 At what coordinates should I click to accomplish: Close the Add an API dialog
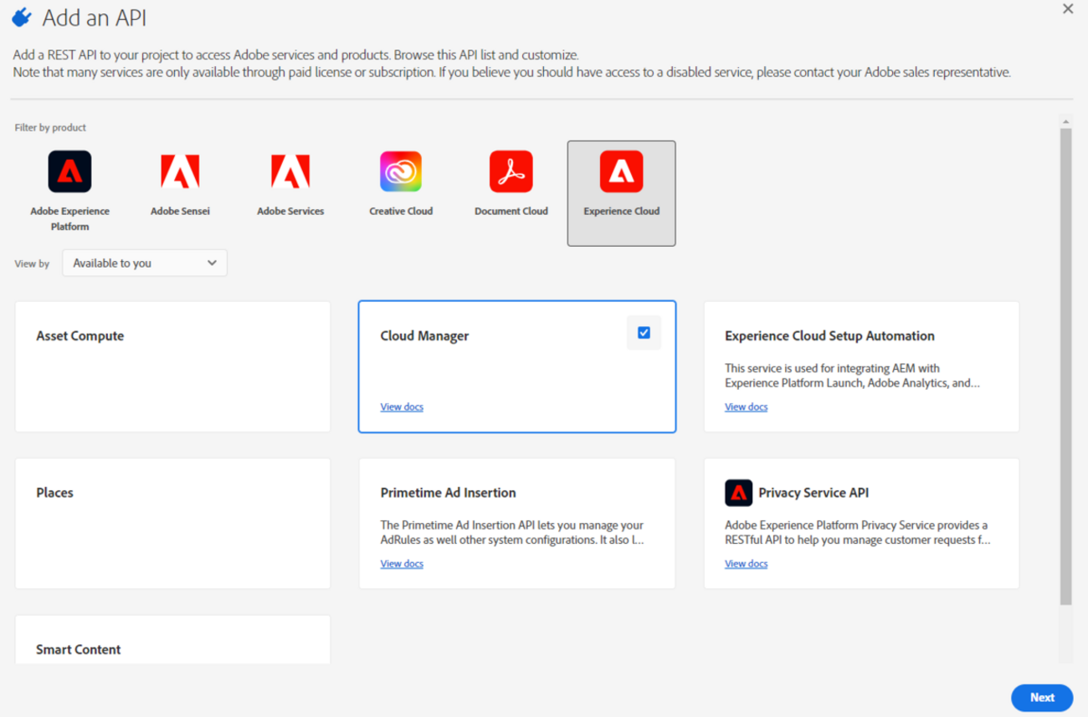1068,9
